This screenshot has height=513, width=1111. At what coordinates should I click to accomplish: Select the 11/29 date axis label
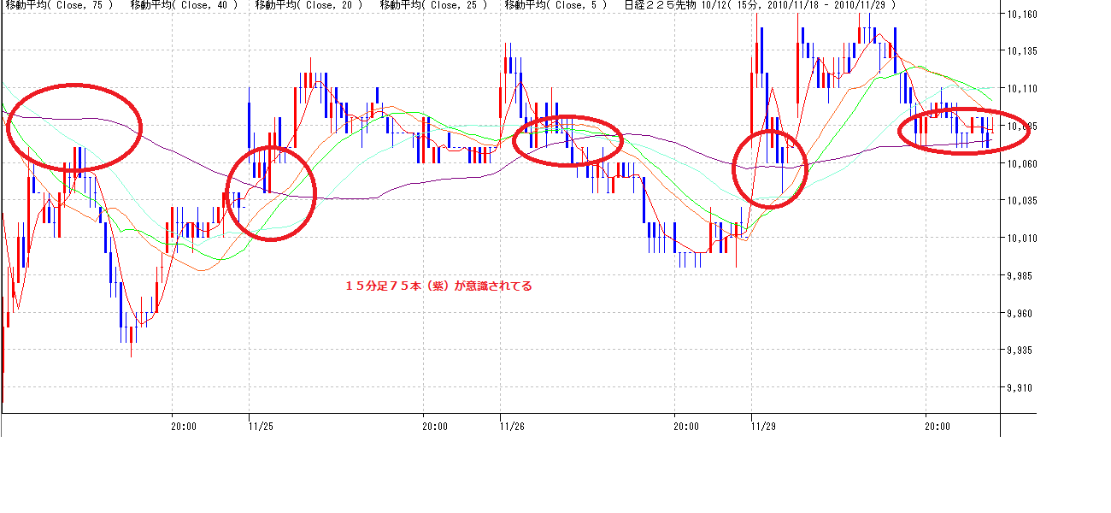point(763,425)
